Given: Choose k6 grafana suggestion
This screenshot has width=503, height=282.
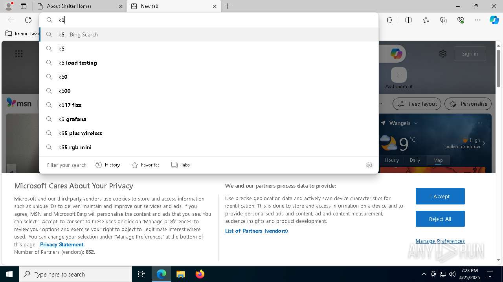Looking at the screenshot, I should pyautogui.click(x=209, y=119).
